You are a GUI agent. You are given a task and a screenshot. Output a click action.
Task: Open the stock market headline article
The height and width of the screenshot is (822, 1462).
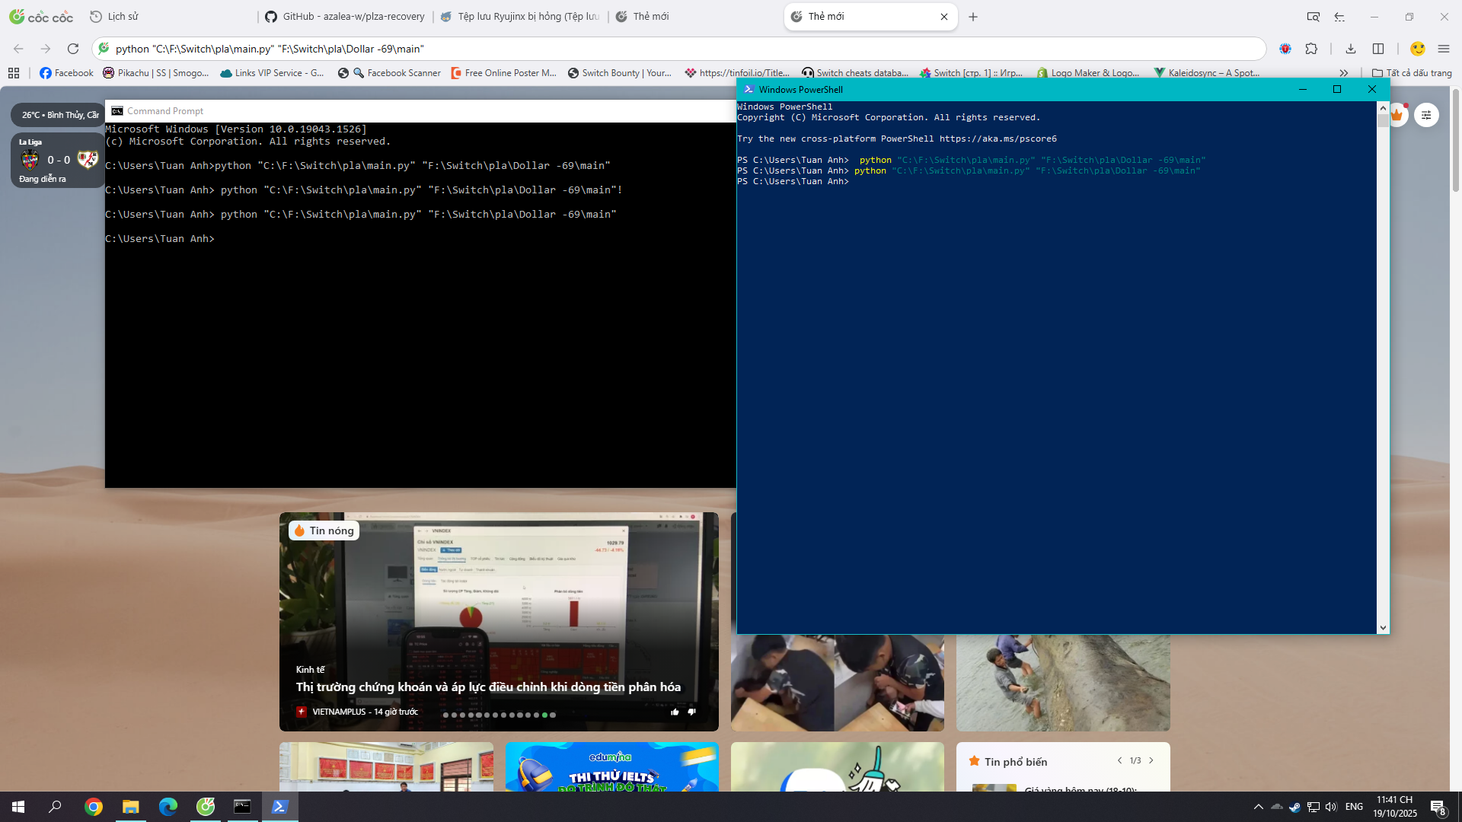point(488,687)
